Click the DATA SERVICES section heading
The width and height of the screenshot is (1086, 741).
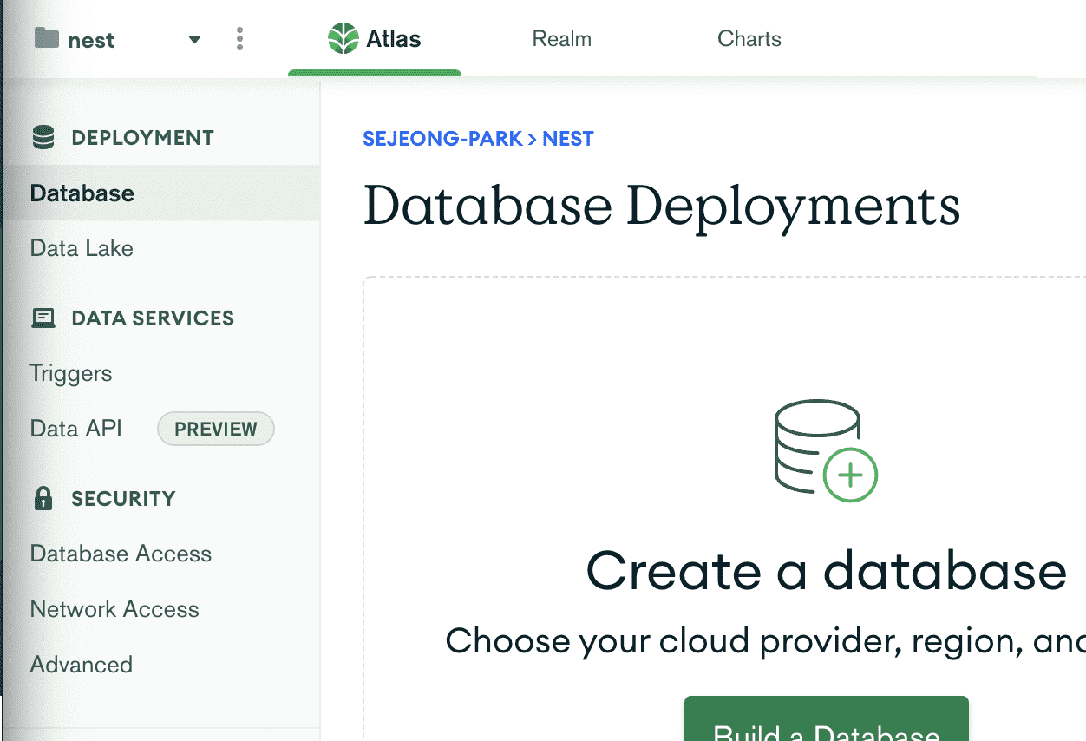[153, 318]
